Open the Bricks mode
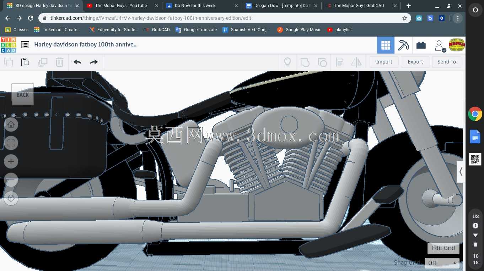The height and width of the screenshot is (271, 484). click(x=421, y=45)
